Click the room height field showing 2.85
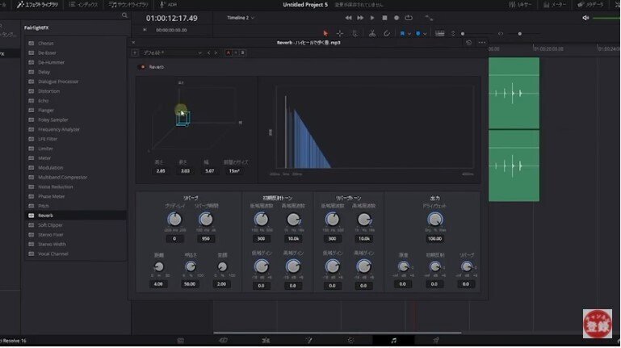621x348 pixels. pyautogui.click(x=161, y=171)
